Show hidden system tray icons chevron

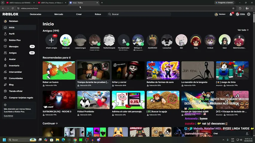tap(223, 140)
